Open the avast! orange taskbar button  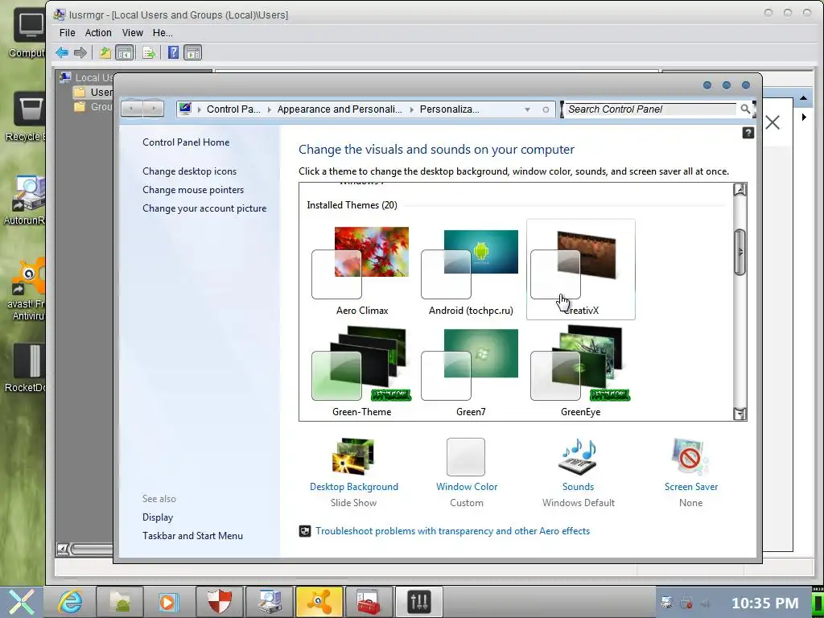319,601
